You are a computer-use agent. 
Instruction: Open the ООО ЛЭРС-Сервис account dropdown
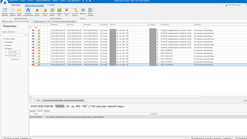234,5
